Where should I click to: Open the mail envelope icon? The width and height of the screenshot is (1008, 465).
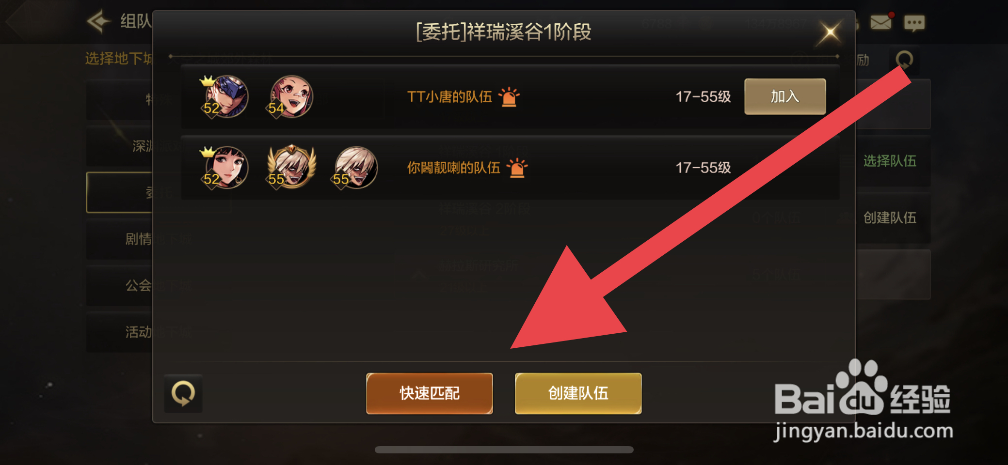click(880, 22)
